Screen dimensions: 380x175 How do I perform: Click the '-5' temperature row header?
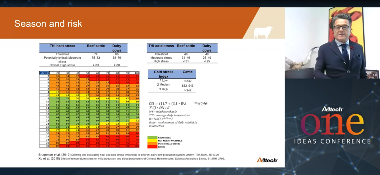point(45,79)
